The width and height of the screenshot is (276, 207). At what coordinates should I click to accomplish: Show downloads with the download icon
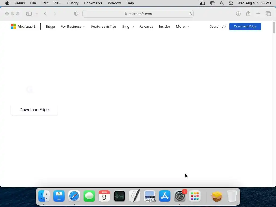click(238, 14)
